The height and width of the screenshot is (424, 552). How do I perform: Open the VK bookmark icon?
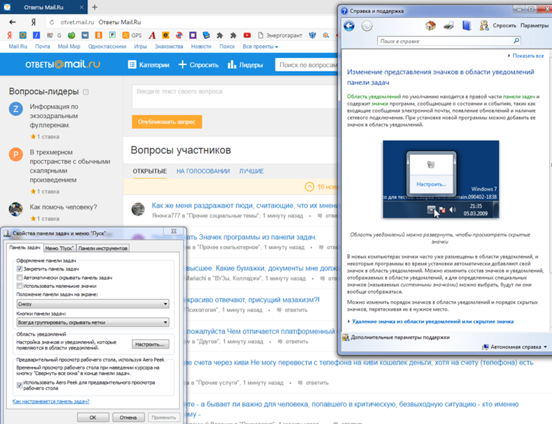pos(85,35)
